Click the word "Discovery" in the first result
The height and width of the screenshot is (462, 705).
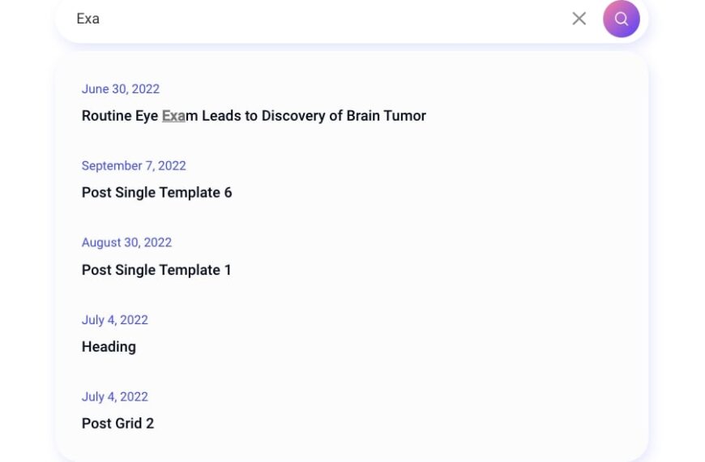tap(293, 116)
